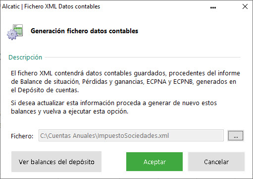Focus the Fichero path input field
This screenshot has width=253, height=179.
coord(131,135)
